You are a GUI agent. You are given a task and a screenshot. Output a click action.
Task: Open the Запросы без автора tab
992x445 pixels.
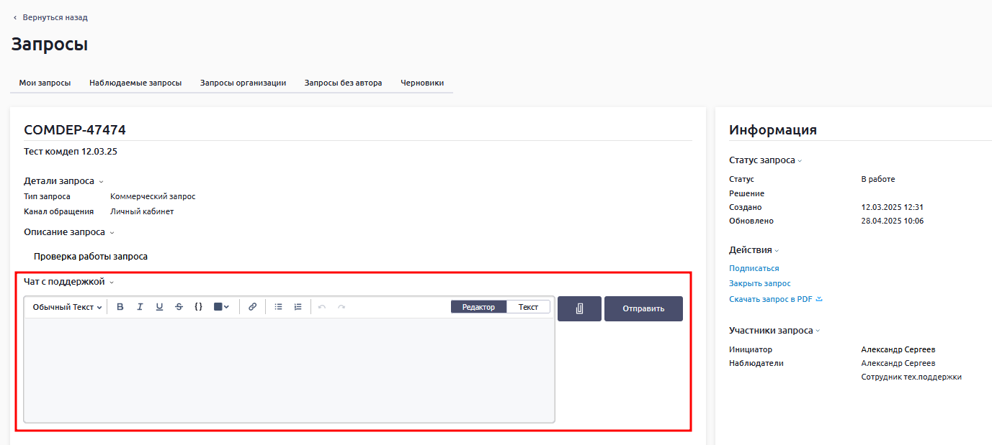343,83
